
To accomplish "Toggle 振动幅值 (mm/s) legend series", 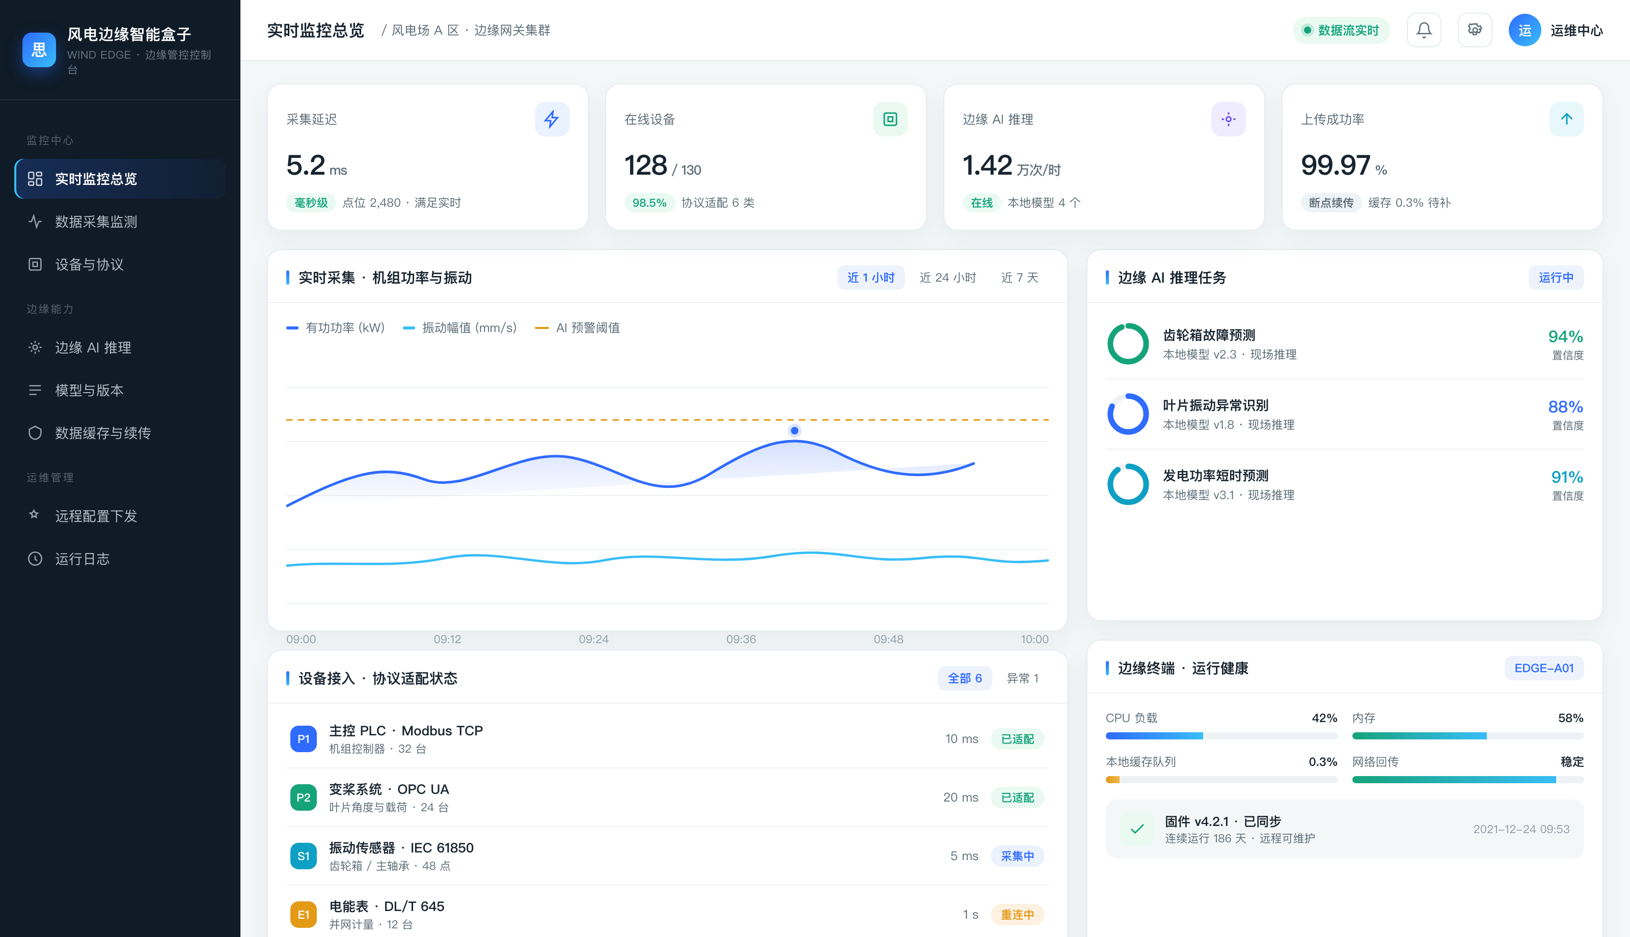I will click(459, 327).
